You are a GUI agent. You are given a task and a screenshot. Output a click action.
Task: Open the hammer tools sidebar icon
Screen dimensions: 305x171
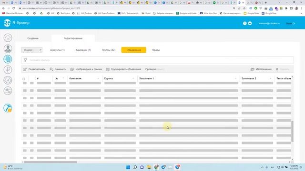8,108
